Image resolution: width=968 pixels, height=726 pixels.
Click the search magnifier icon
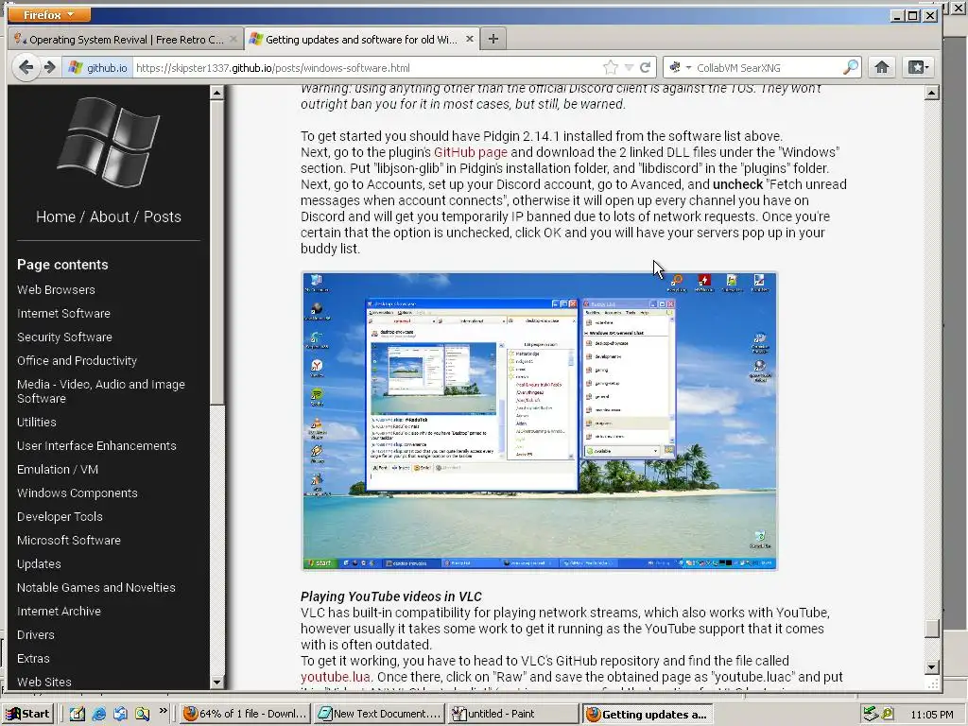tap(851, 67)
